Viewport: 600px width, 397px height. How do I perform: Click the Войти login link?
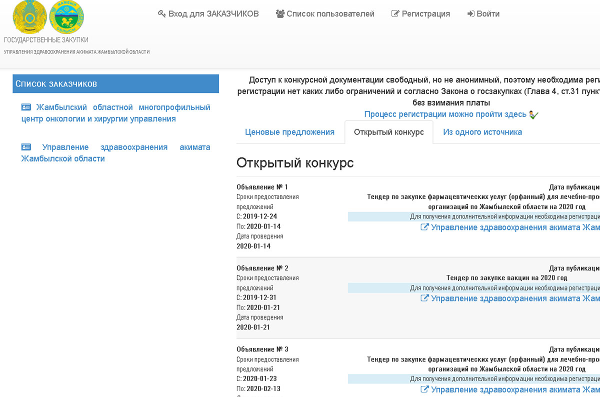488,14
